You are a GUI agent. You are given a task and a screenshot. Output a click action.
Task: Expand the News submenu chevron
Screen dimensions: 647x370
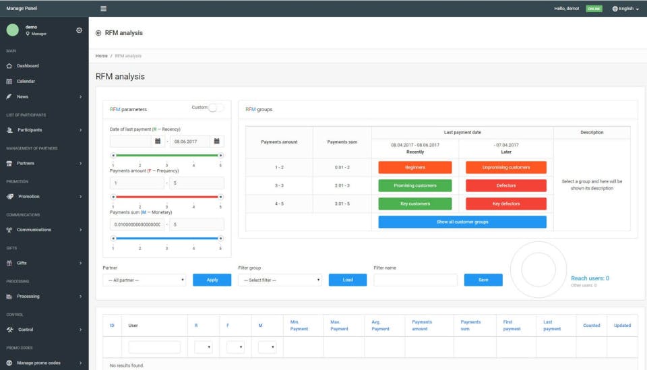80,97
